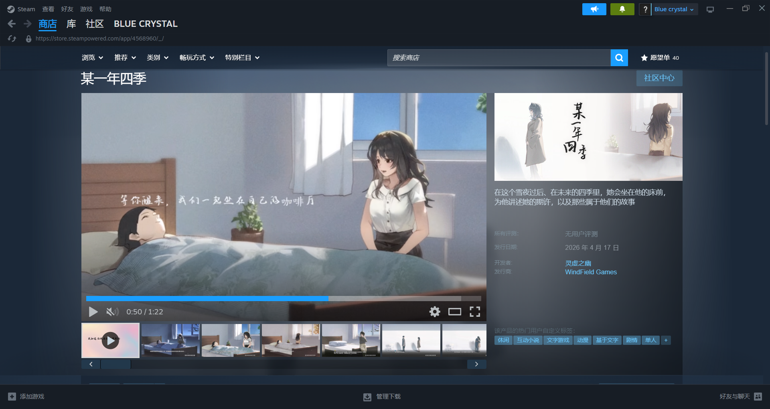Select the 互动小说 tag
The height and width of the screenshot is (409, 770).
click(528, 340)
